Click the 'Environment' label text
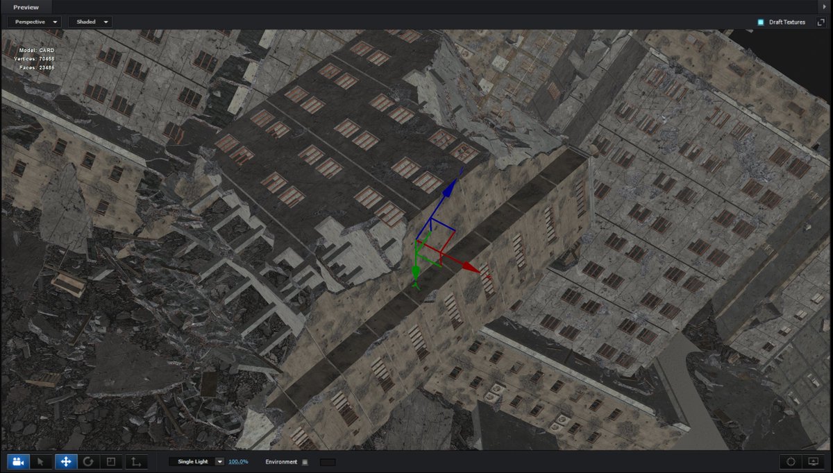 click(281, 462)
